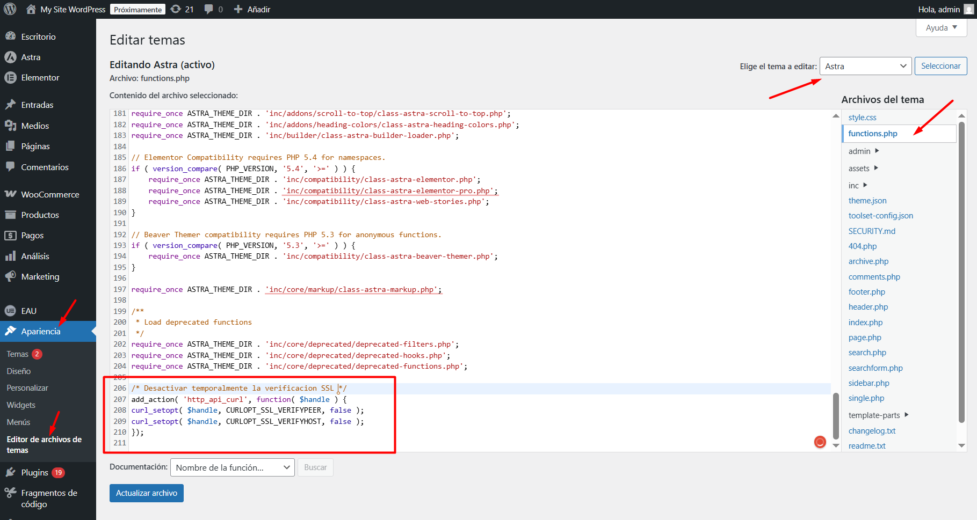Click the Actualizar archivo button

146,493
